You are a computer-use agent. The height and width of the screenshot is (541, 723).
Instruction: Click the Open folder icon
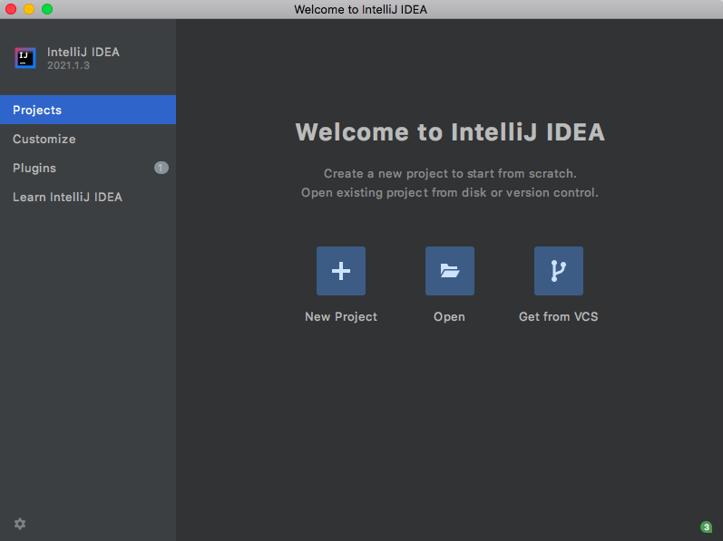[450, 271]
